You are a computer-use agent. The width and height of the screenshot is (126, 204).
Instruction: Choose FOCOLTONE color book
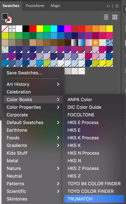(x=94, y=115)
